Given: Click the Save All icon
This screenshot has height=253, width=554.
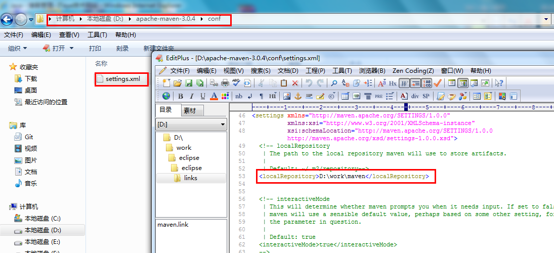Looking at the screenshot, I should pos(200,83).
